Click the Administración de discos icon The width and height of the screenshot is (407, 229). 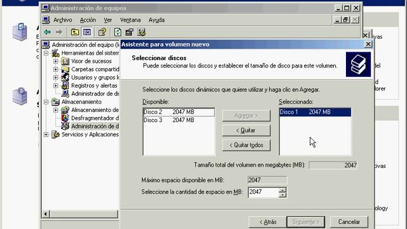pos(65,126)
